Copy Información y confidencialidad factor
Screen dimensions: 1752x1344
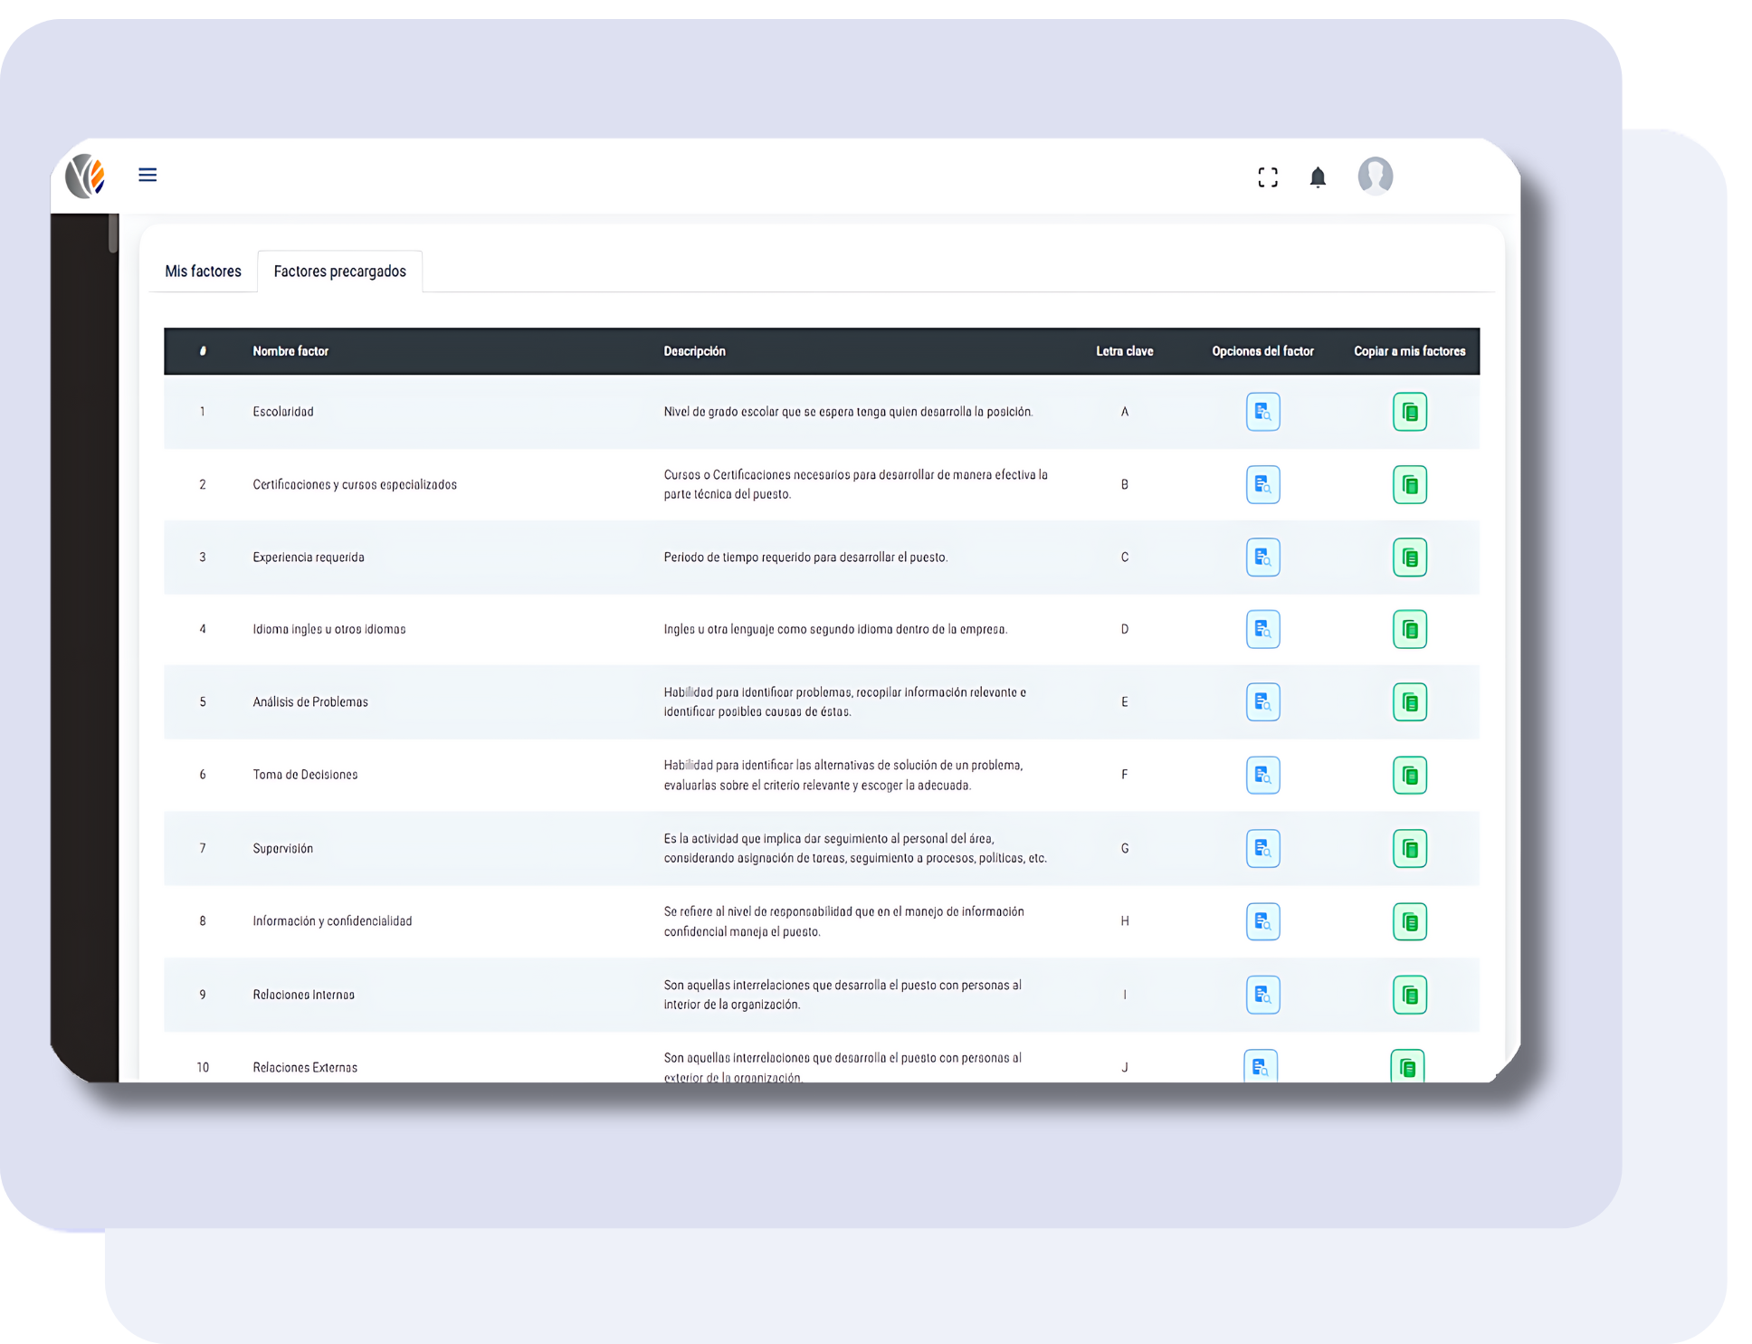coord(1409,921)
